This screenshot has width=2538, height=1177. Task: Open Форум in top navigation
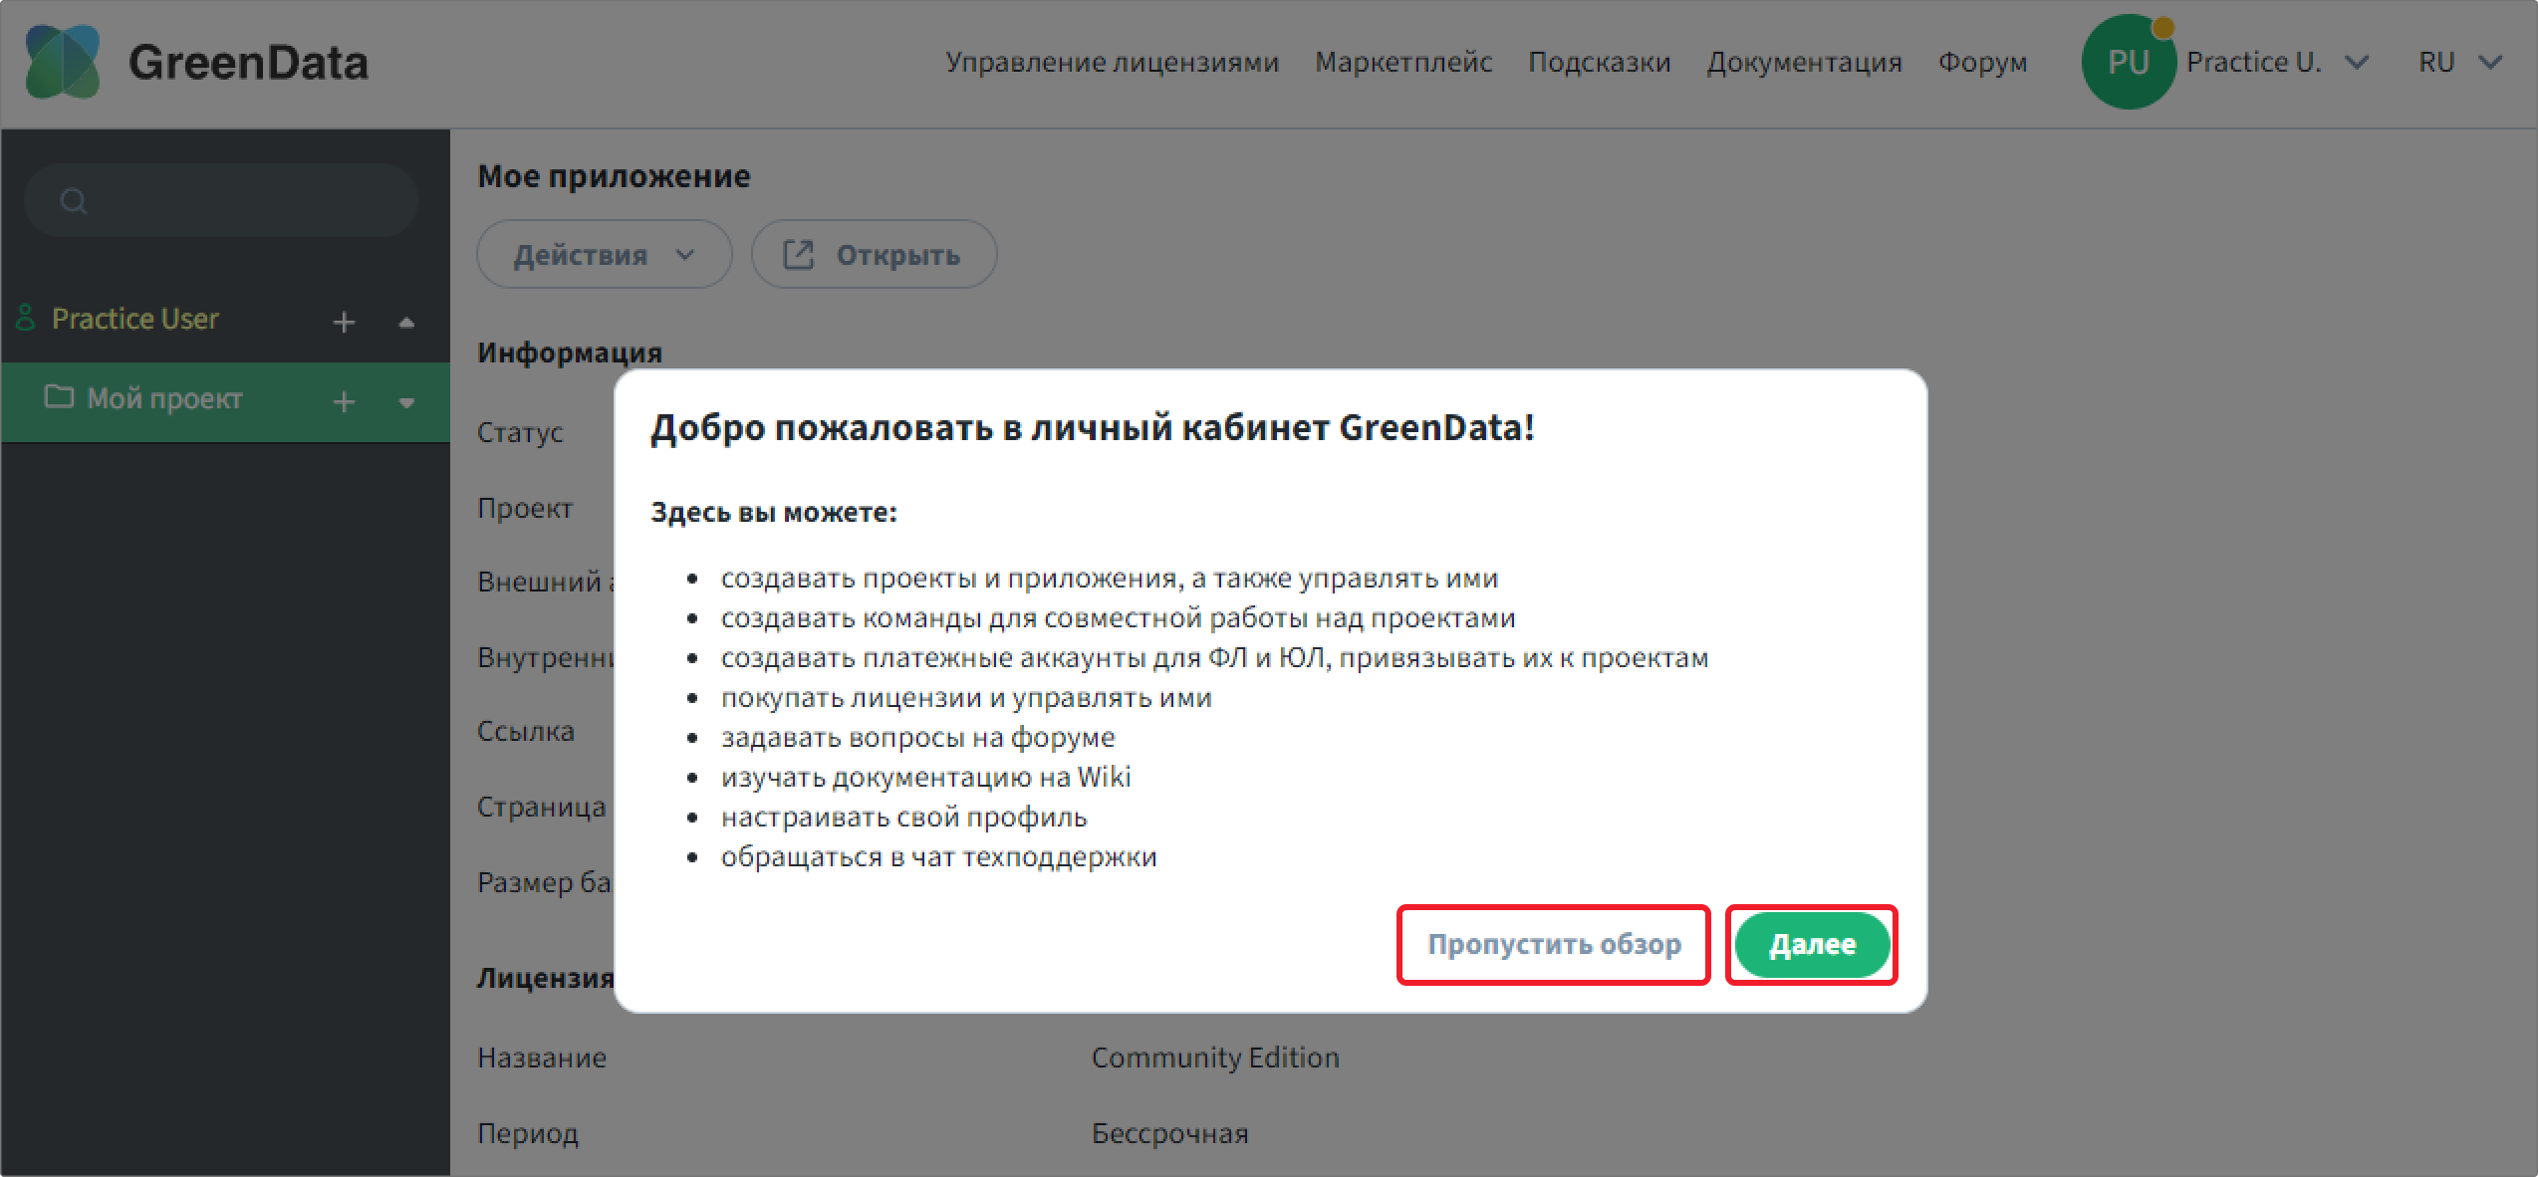[x=1982, y=62]
